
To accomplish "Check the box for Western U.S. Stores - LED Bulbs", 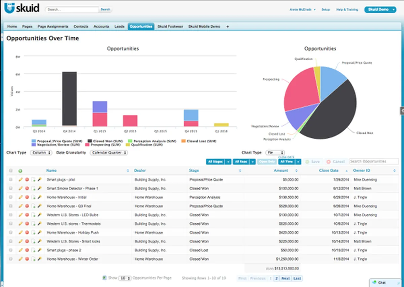I will 11,215.
